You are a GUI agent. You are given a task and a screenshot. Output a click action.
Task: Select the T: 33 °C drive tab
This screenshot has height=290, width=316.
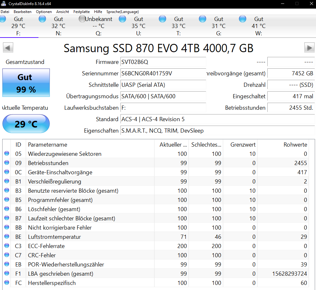point(179,26)
